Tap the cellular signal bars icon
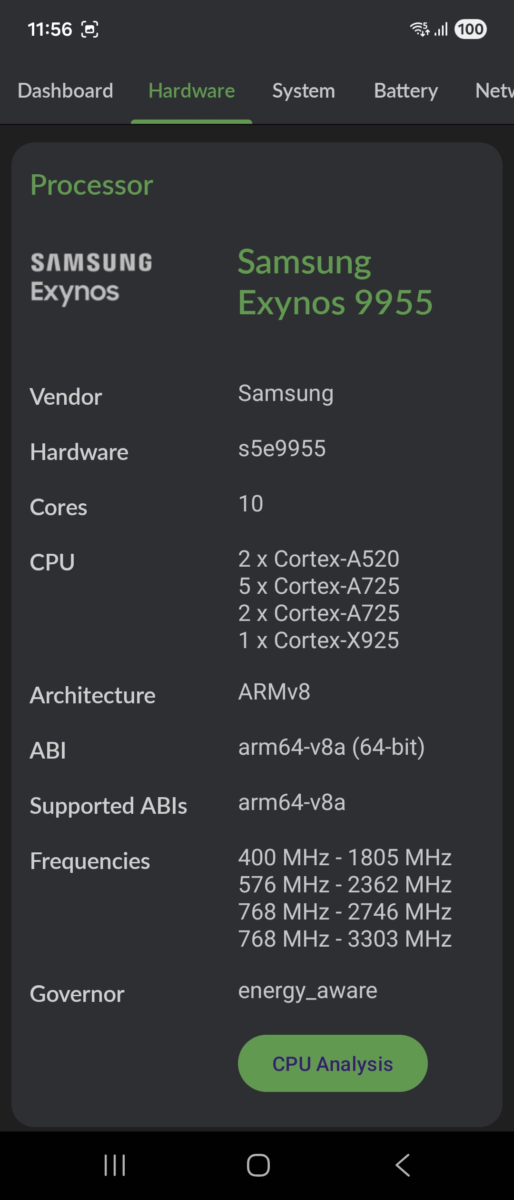The width and height of the screenshot is (514, 1200). pyautogui.click(x=441, y=30)
